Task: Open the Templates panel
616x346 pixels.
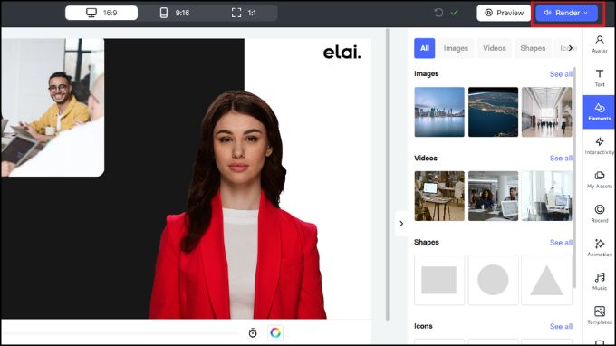Action: (x=599, y=315)
